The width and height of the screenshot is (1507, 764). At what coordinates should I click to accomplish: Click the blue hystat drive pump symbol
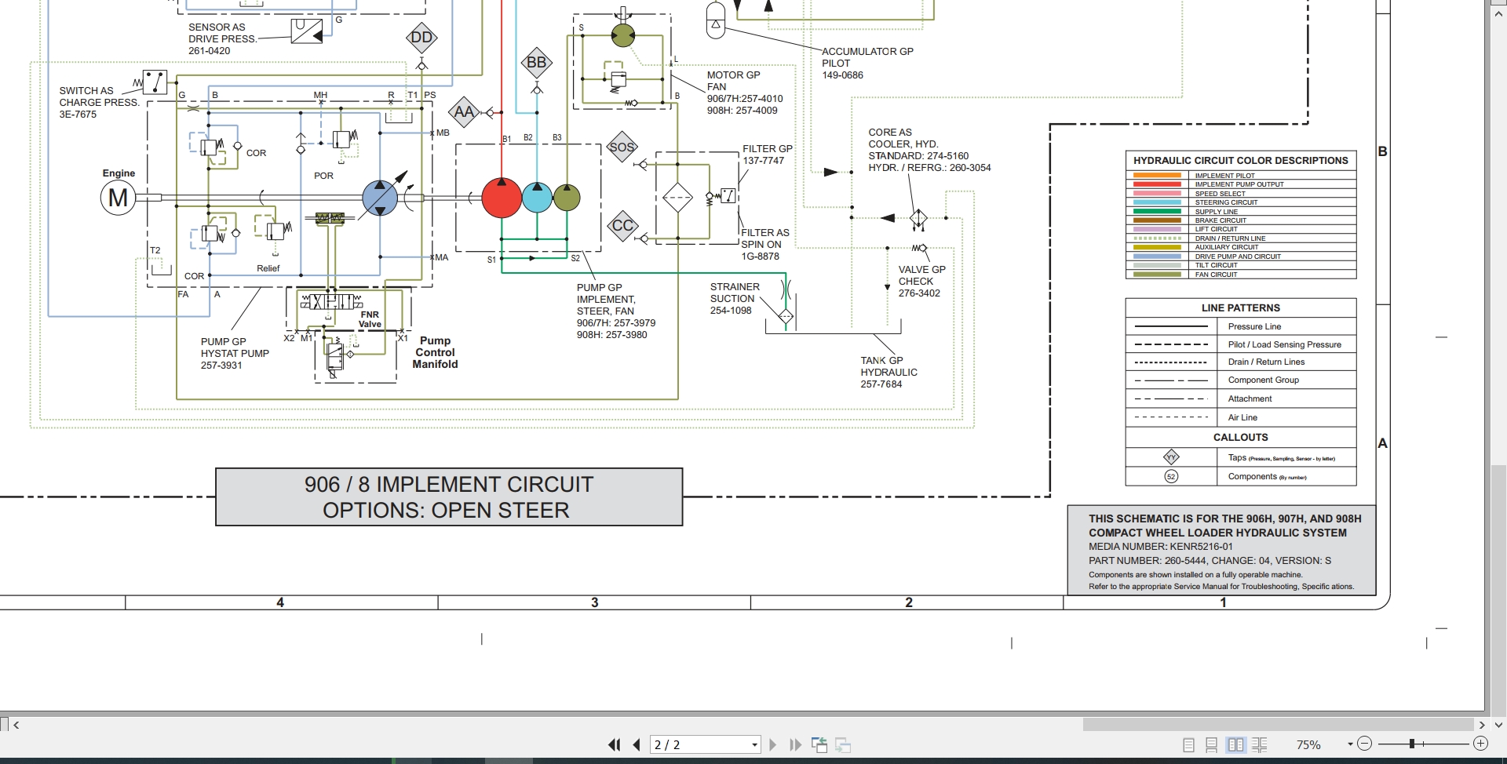[x=380, y=198]
